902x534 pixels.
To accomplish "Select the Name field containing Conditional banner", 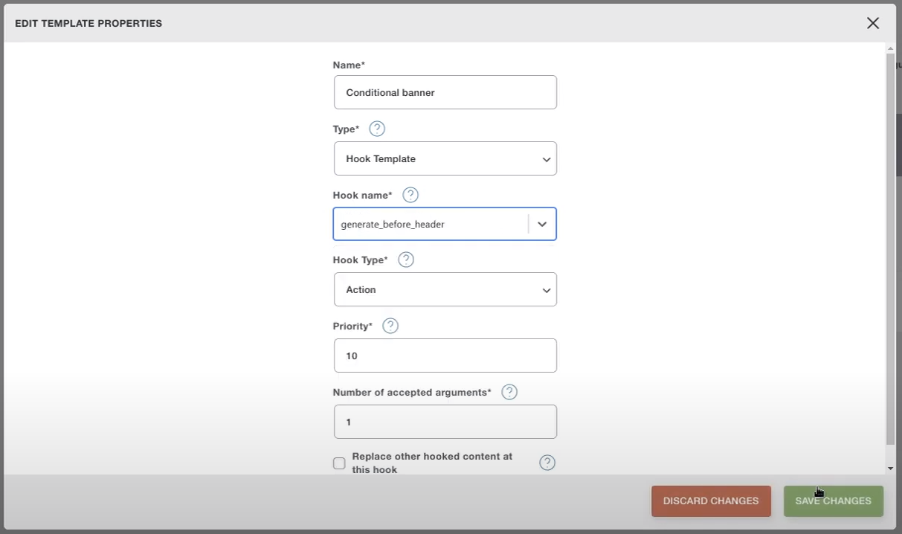I will pos(445,91).
